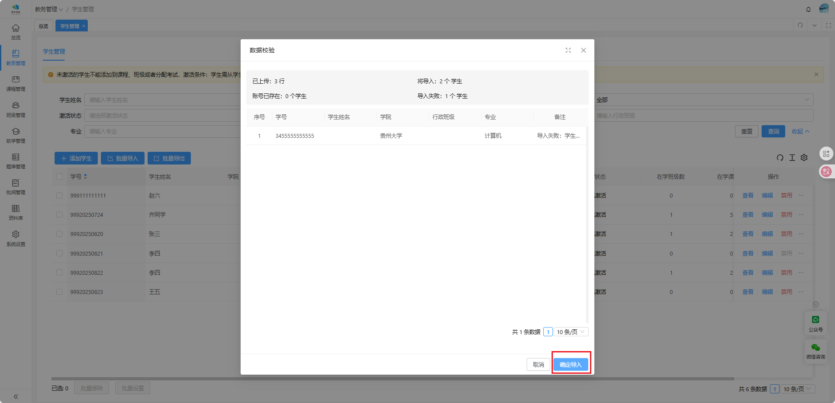The width and height of the screenshot is (835, 403).
Task: Check the box for student 赵六
Action: point(59,195)
